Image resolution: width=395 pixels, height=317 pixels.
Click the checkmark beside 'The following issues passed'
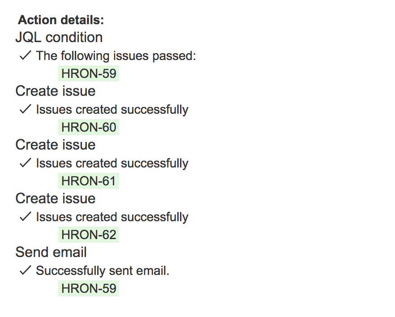(x=26, y=56)
